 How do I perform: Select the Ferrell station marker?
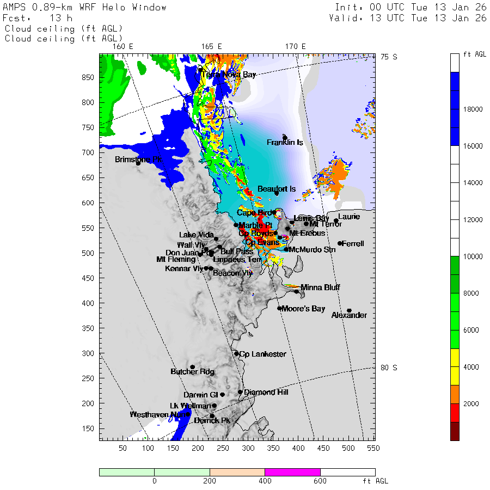coord(340,243)
